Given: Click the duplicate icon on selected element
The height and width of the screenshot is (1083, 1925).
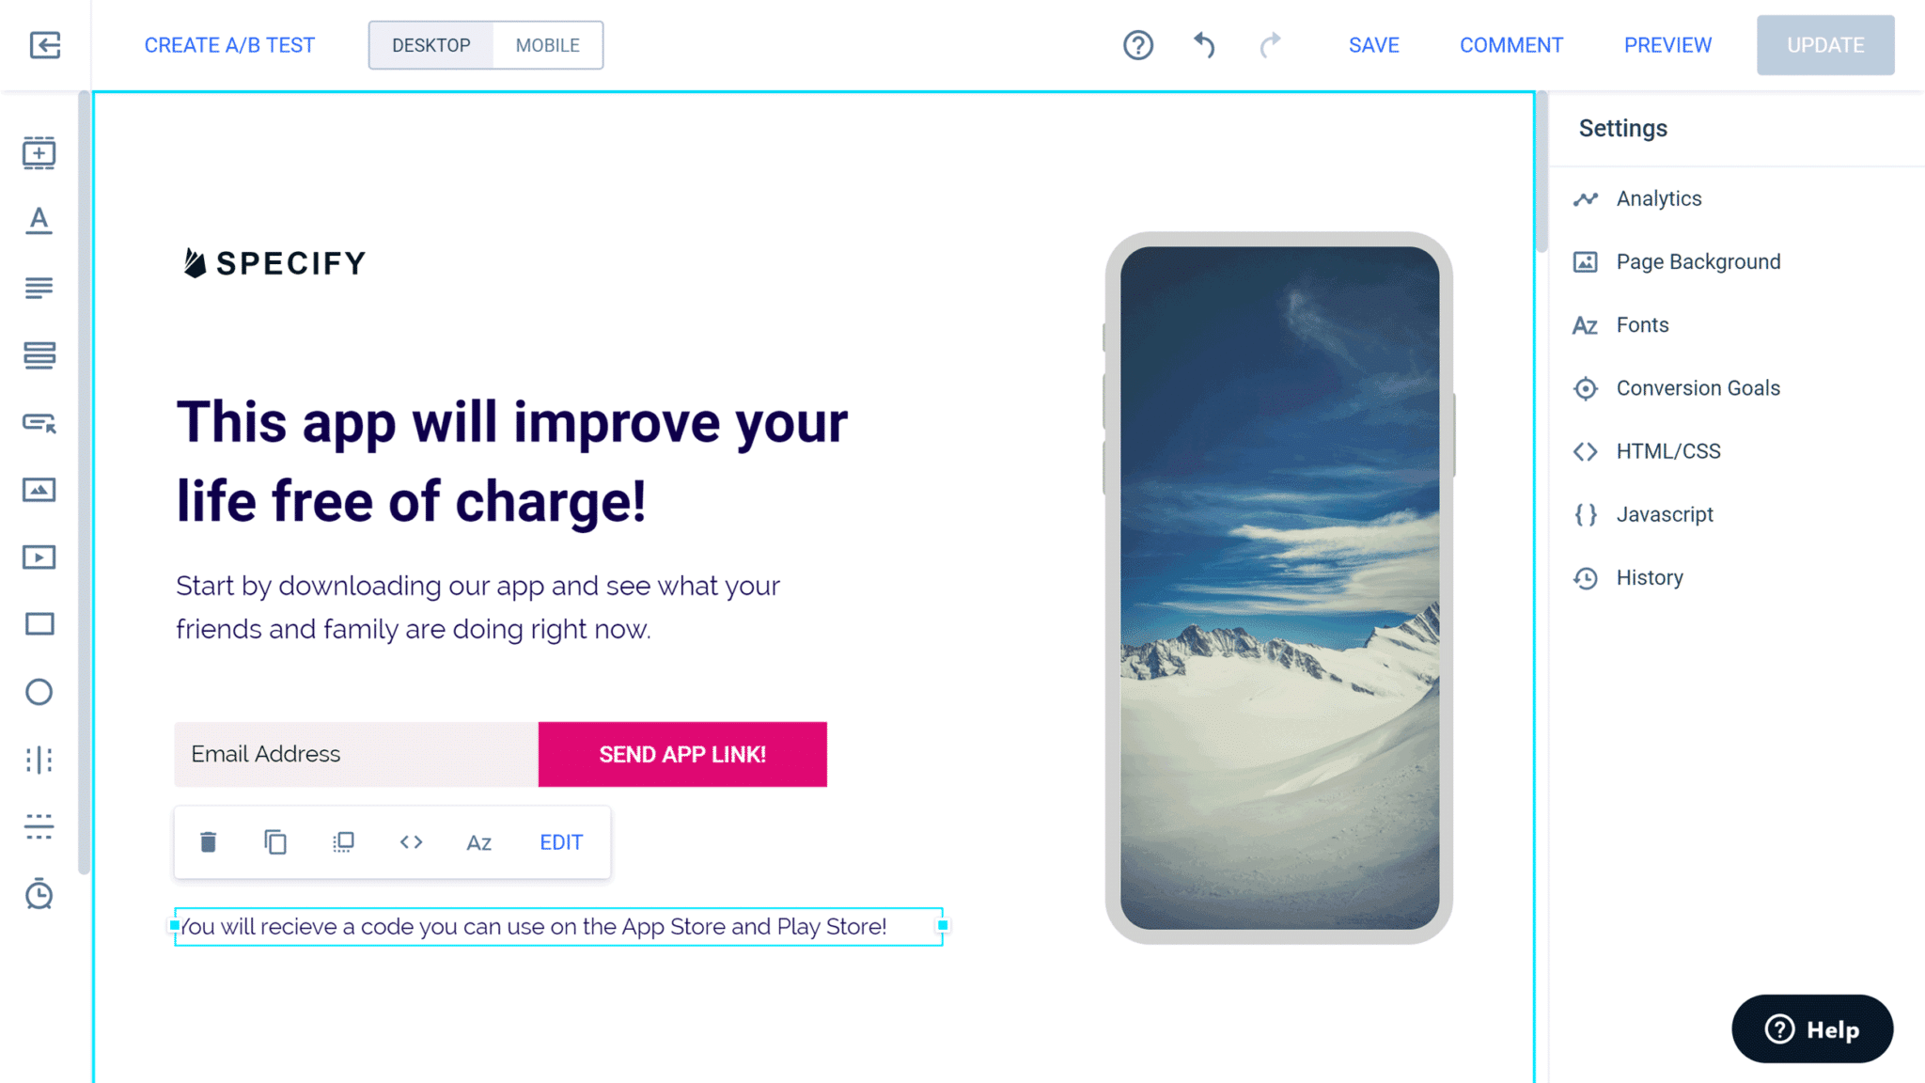Looking at the screenshot, I should pyautogui.click(x=275, y=842).
